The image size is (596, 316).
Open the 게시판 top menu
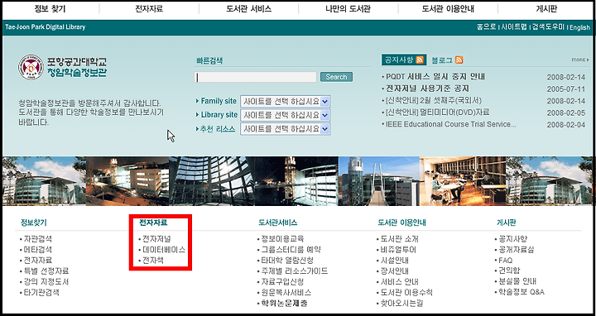click(546, 9)
